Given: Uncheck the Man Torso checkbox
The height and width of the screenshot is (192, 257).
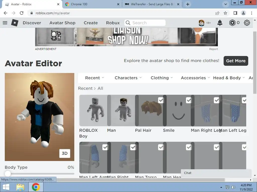Looking at the screenshot, I should [x=161, y=147].
